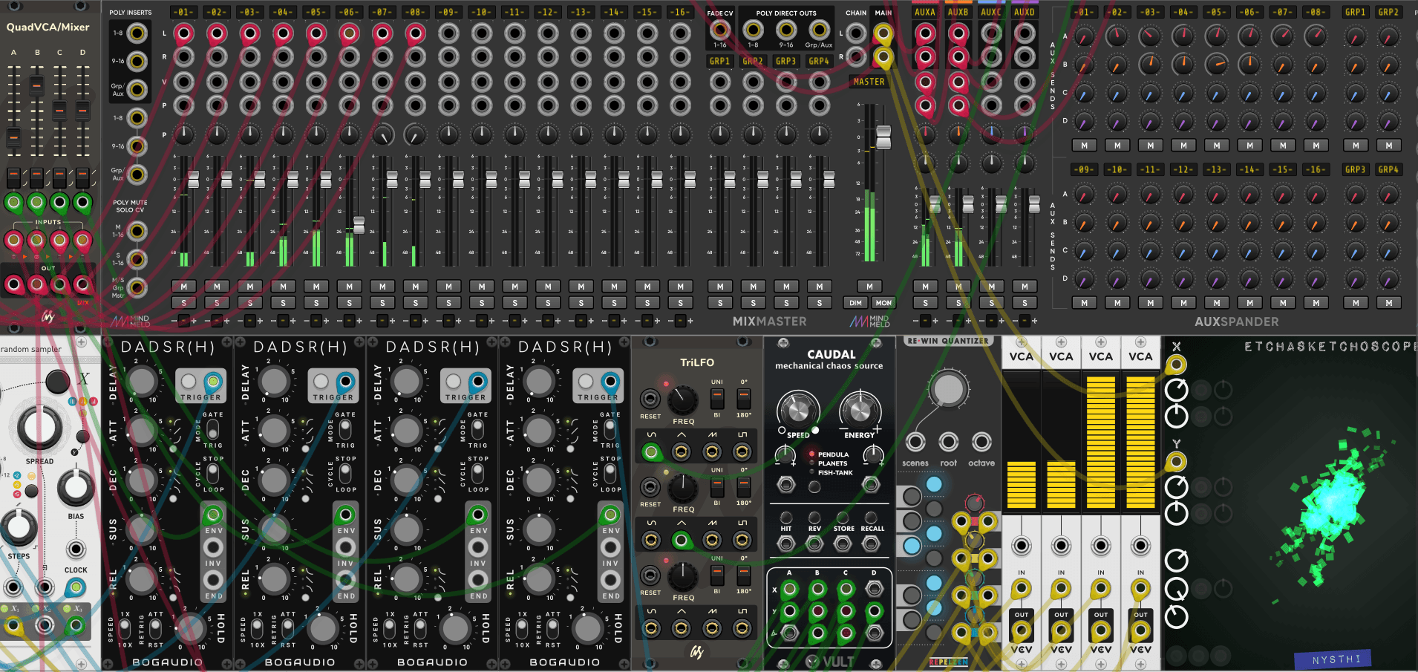1418x672 pixels.
Task: Click the PENDULA mode indicator on CAUDAL
Action: [x=811, y=454]
